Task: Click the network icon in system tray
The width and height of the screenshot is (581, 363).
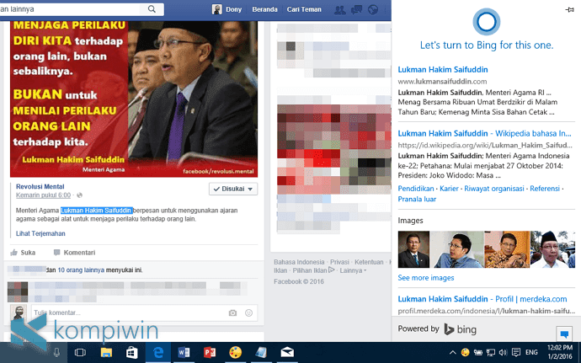Action: pos(491,353)
